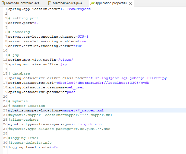Click the '# mapper location' comment
This screenshot has height=154, width=186.
[27, 106]
